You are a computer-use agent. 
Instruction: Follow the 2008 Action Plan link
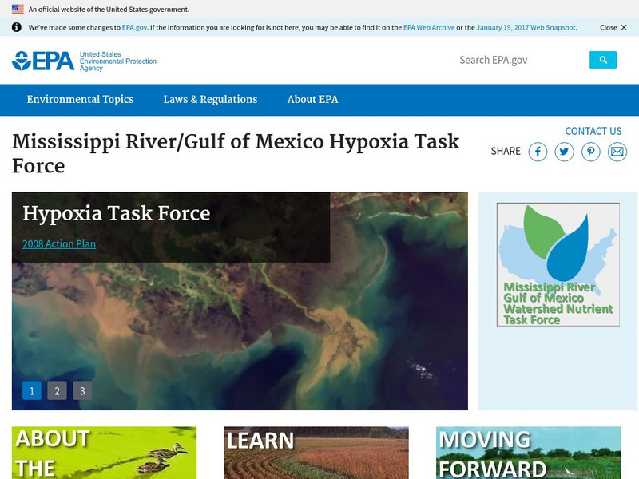59,244
